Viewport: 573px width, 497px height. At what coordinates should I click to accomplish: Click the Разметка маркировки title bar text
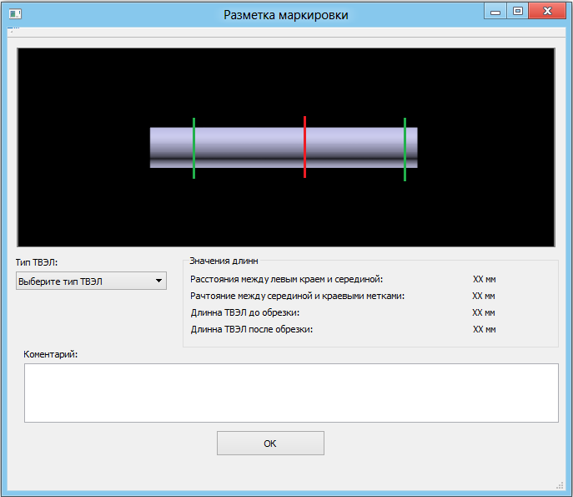tap(286, 15)
